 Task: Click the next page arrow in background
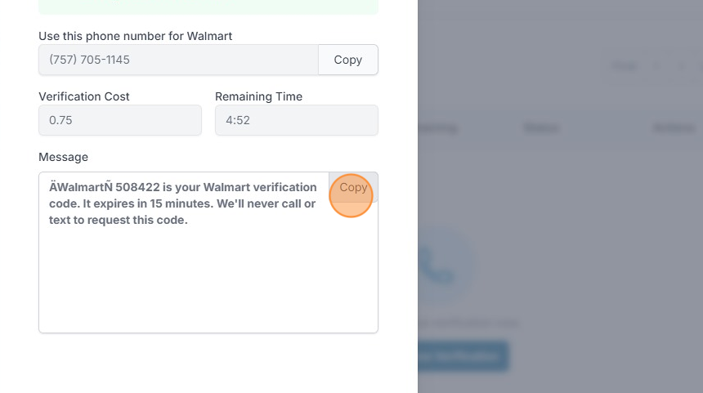click(682, 65)
